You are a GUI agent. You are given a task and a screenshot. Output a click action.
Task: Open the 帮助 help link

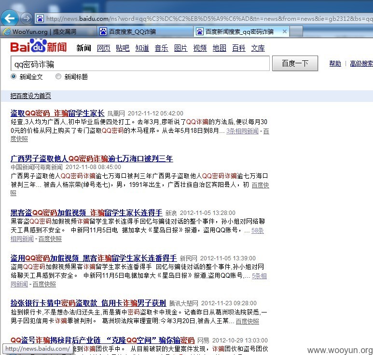tap(335, 64)
